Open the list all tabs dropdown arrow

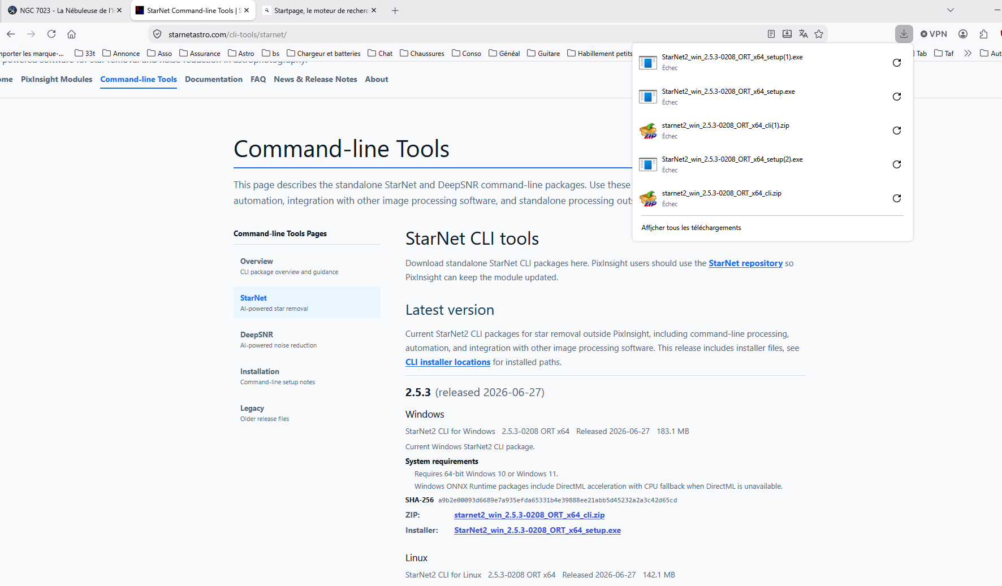point(951,10)
